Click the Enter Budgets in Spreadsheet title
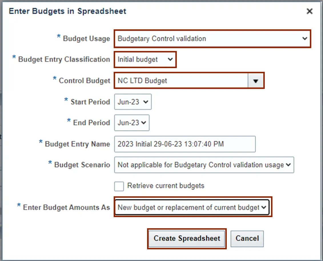The width and height of the screenshot is (323, 261). [x=68, y=11]
